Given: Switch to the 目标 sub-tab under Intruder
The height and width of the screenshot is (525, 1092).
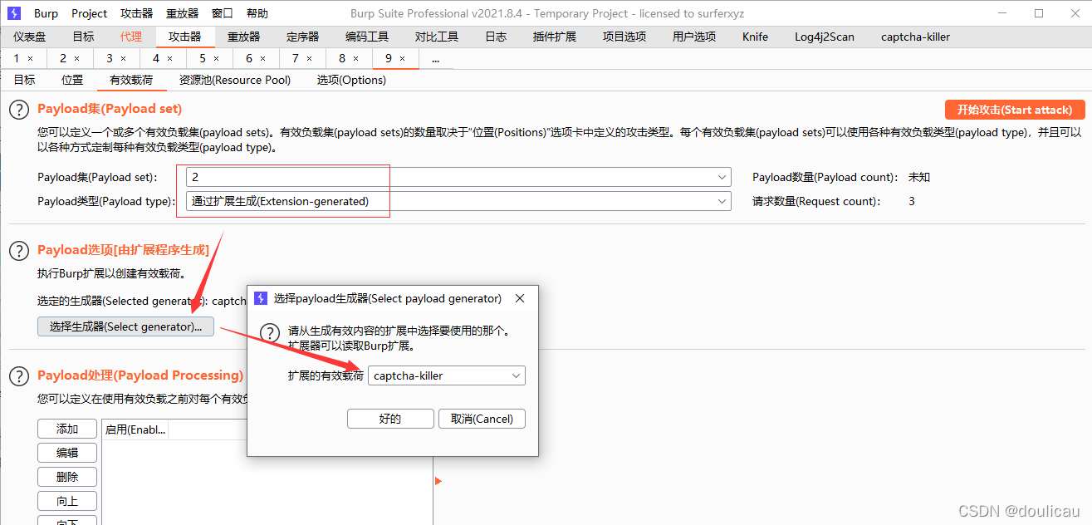Looking at the screenshot, I should 24,80.
